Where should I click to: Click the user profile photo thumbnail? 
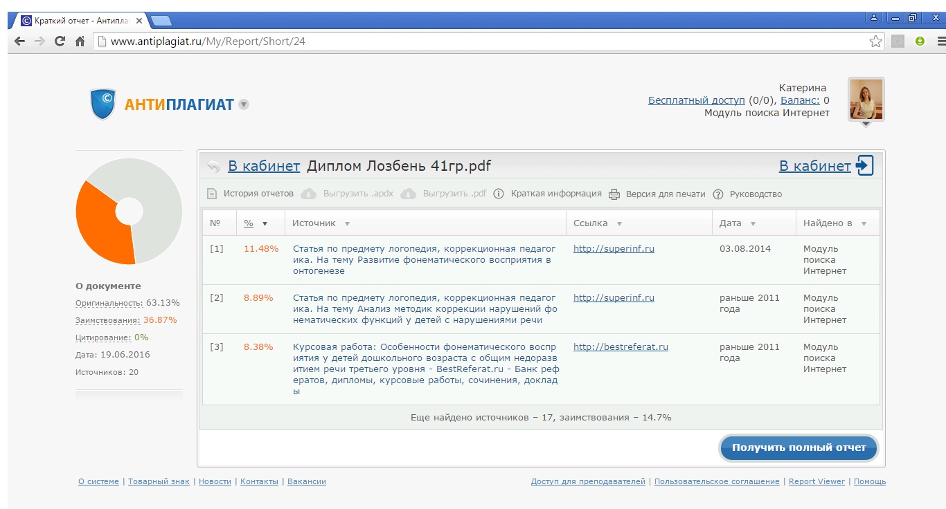pos(866,100)
